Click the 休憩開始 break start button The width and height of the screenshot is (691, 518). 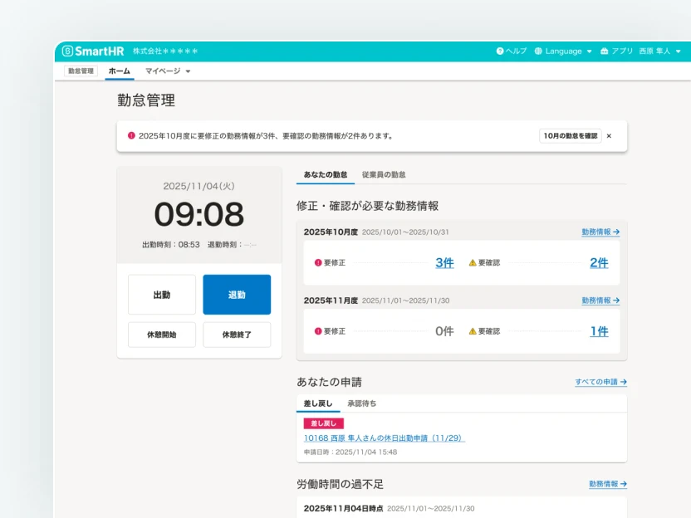click(x=162, y=335)
